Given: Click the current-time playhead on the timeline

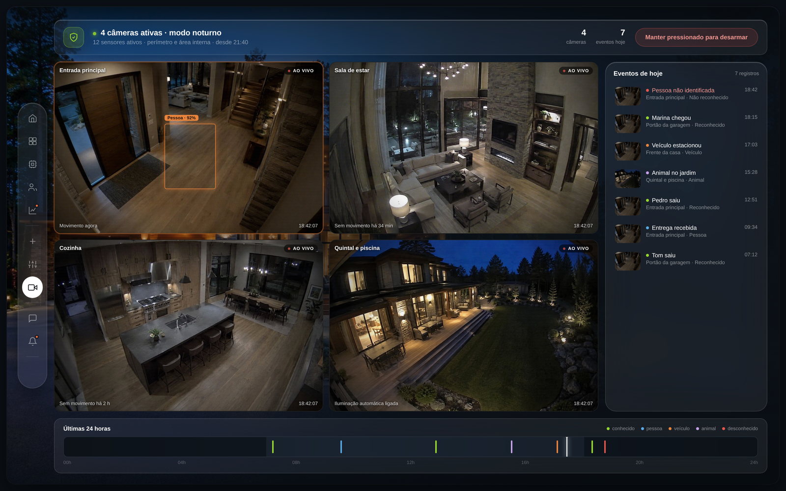Looking at the screenshot, I should (566, 447).
